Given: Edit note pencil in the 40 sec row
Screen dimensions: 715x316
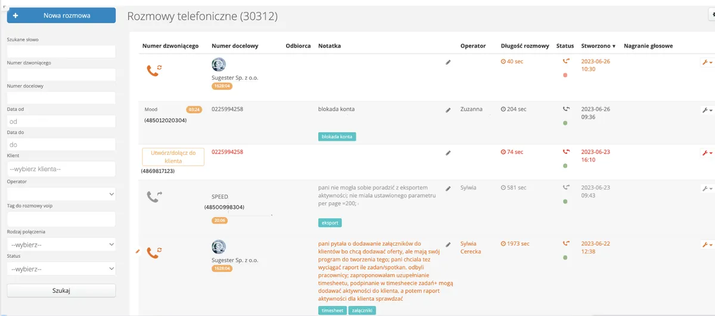Looking at the screenshot, I should pyautogui.click(x=448, y=62).
